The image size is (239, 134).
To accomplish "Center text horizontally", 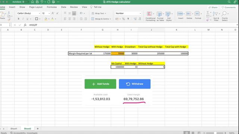I will coord(69,19).
